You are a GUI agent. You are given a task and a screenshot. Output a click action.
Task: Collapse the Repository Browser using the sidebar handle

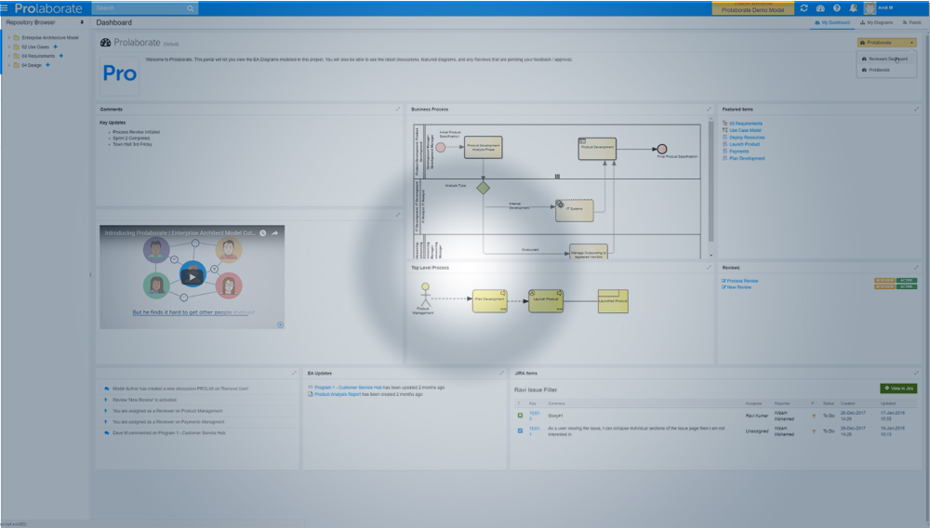pyautogui.click(x=90, y=274)
